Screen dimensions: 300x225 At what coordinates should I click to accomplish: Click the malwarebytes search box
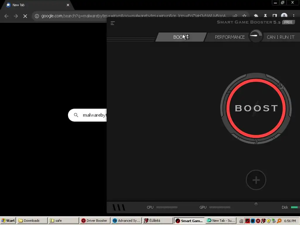pos(87,115)
